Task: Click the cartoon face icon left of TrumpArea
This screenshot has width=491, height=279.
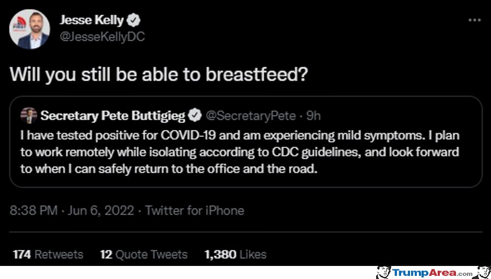Action: 383,272
